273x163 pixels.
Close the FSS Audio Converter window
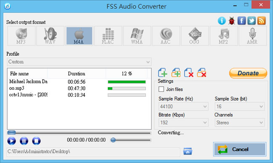pos(261,5)
